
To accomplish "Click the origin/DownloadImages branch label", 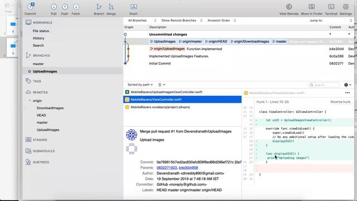I will tap(250, 41).
